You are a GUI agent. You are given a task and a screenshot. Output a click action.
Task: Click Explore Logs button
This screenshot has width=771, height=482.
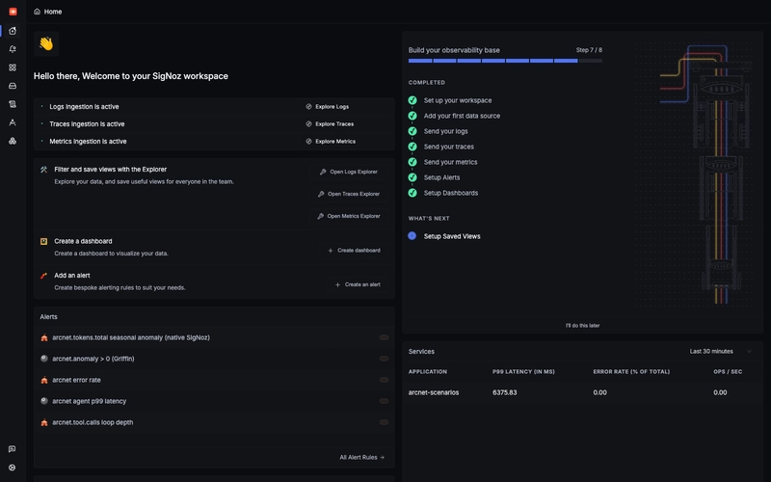[328, 107]
